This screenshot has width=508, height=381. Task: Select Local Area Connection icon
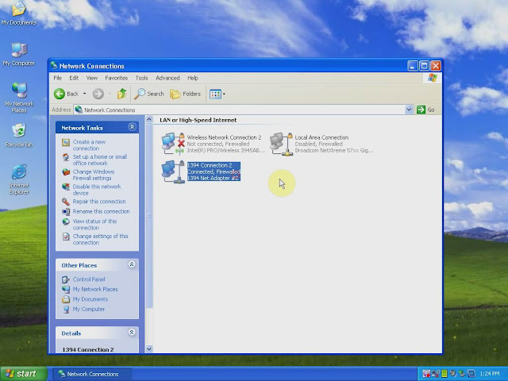point(281,144)
